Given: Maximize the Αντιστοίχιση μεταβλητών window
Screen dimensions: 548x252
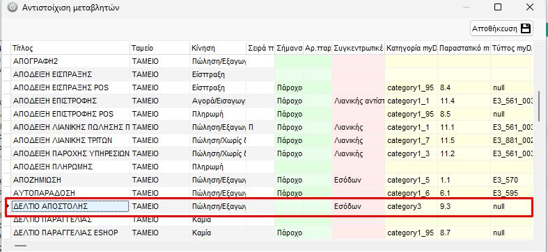Looking at the screenshot, I should tap(498, 7).
